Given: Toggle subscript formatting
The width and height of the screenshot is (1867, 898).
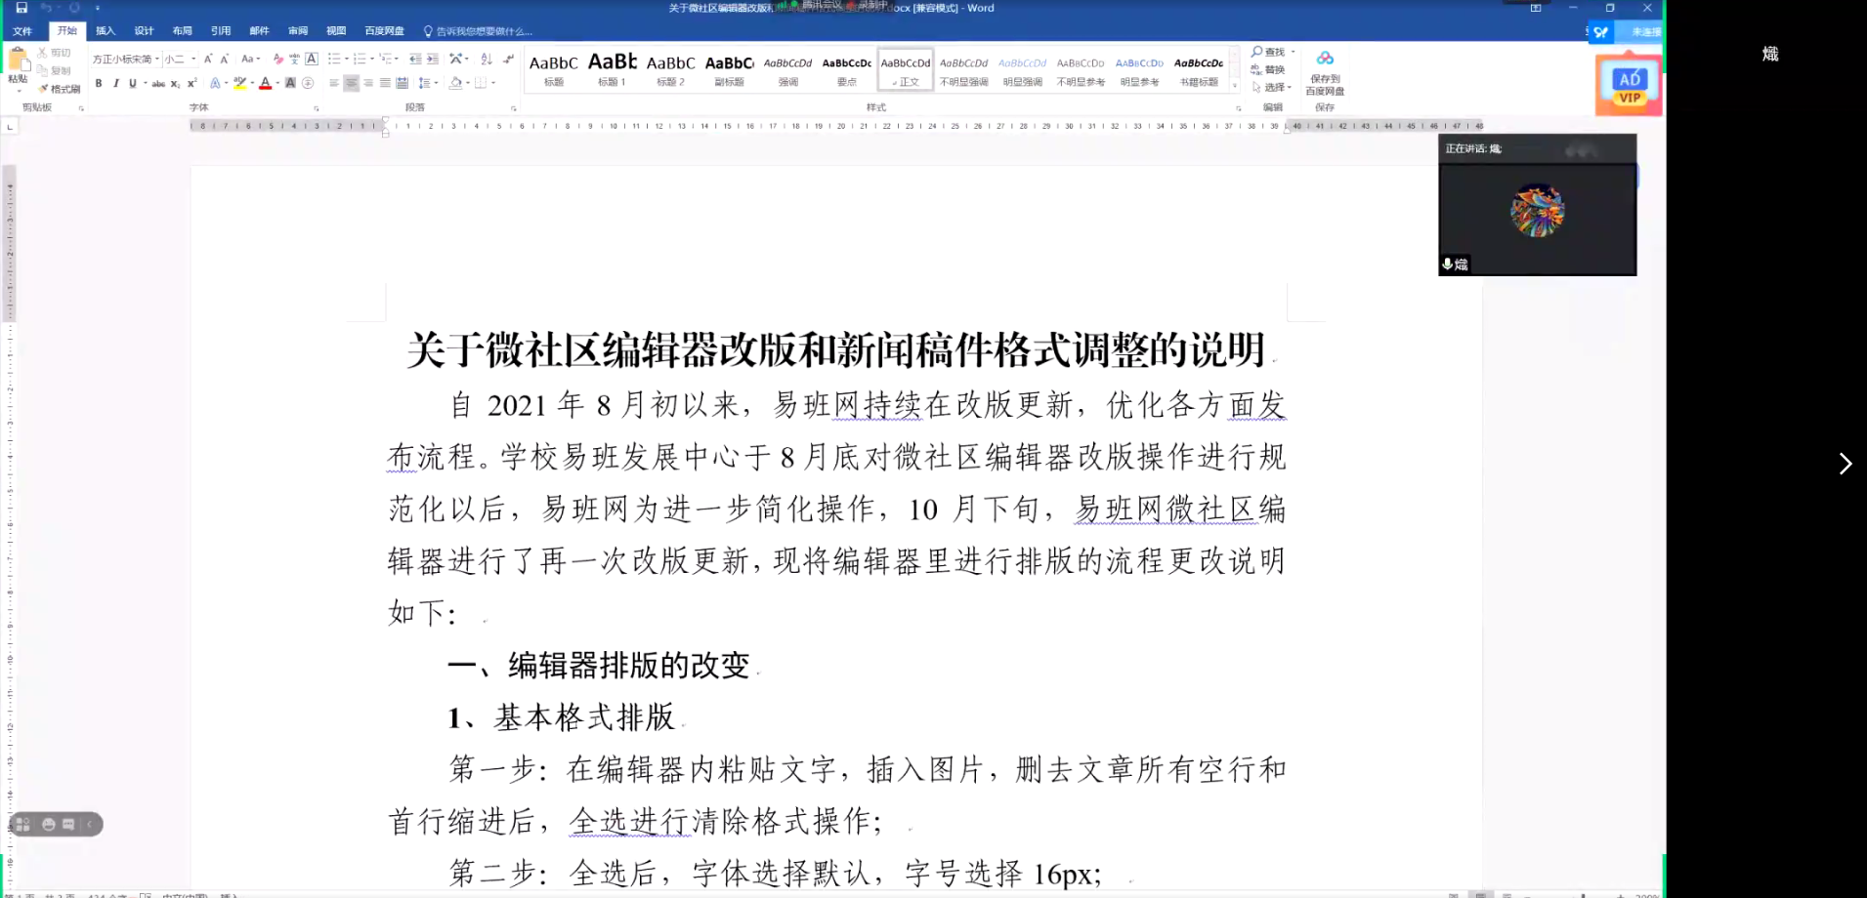Looking at the screenshot, I should 175,84.
